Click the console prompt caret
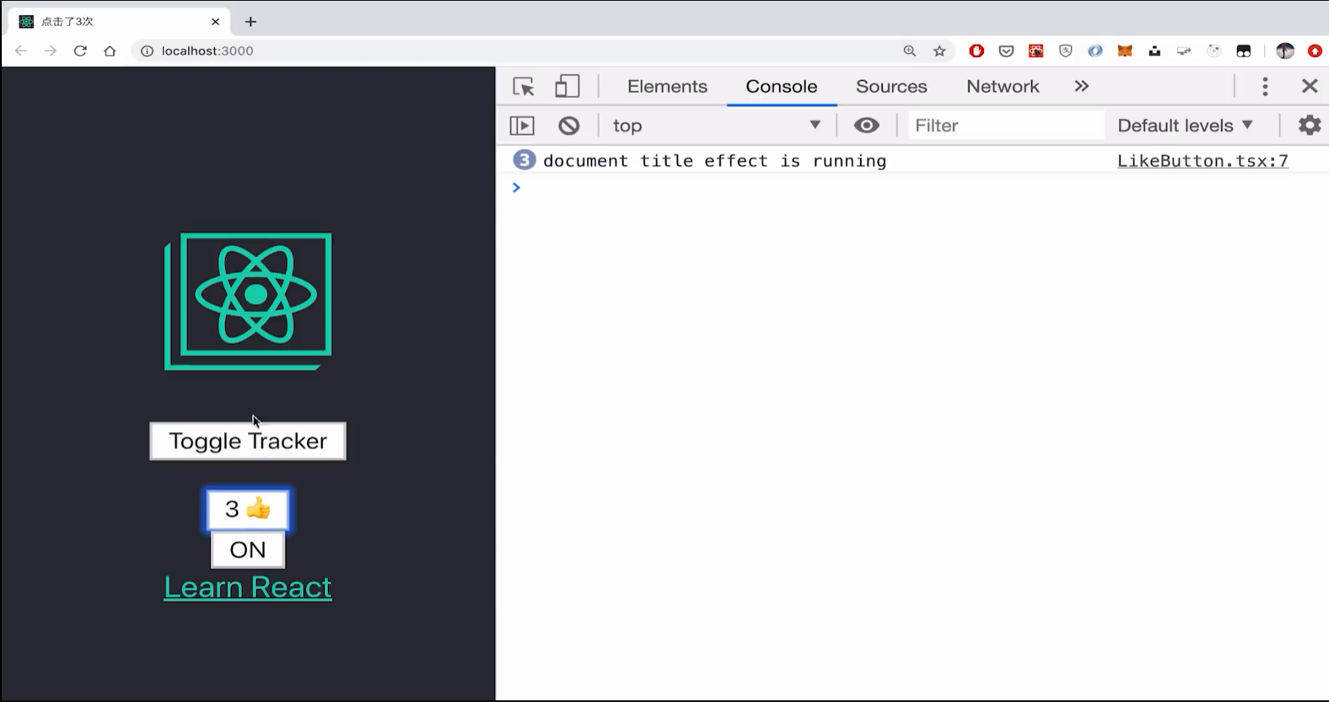The width and height of the screenshot is (1329, 702). click(x=516, y=187)
